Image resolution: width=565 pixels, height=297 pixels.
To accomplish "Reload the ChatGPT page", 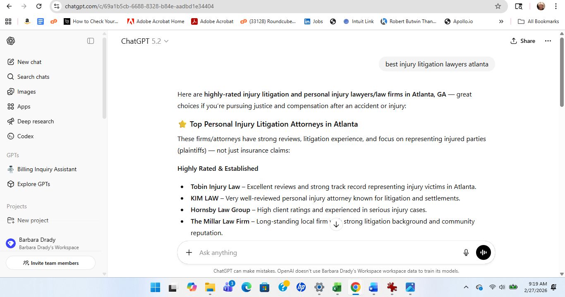I will tap(38, 6).
